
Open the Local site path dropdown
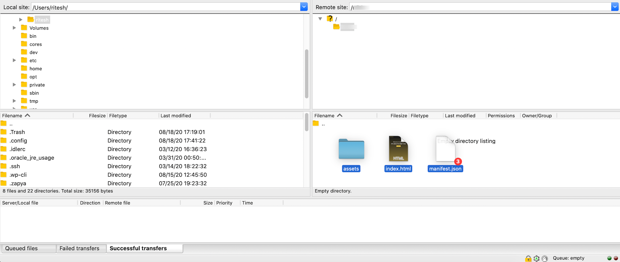tap(304, 7)
